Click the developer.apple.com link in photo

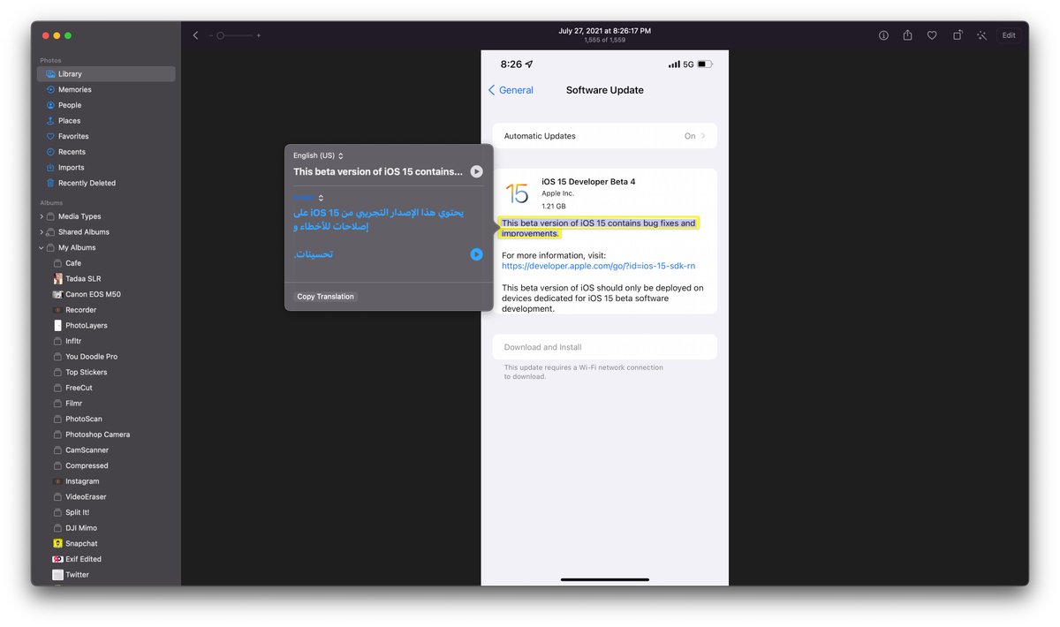[x=598, y=266]
